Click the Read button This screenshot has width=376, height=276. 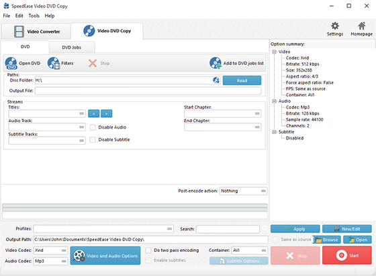(x=242, y=80)
